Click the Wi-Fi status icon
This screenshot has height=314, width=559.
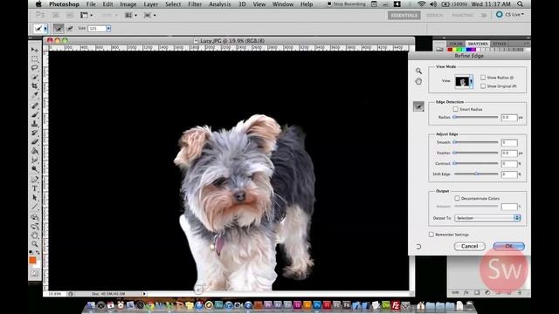(421, 4)
